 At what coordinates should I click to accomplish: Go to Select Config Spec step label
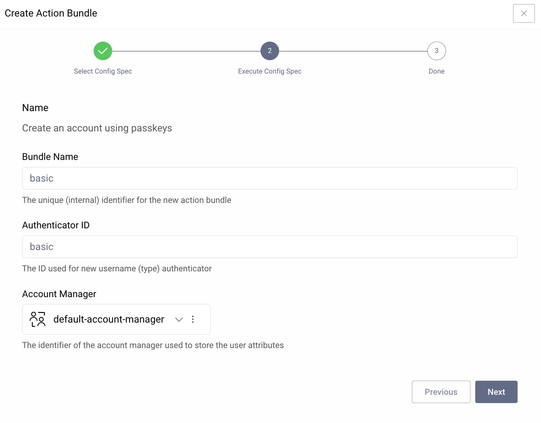tap(103, 71)
